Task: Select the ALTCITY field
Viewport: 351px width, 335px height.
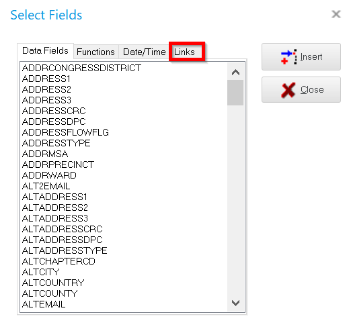Action: (41, 272)
